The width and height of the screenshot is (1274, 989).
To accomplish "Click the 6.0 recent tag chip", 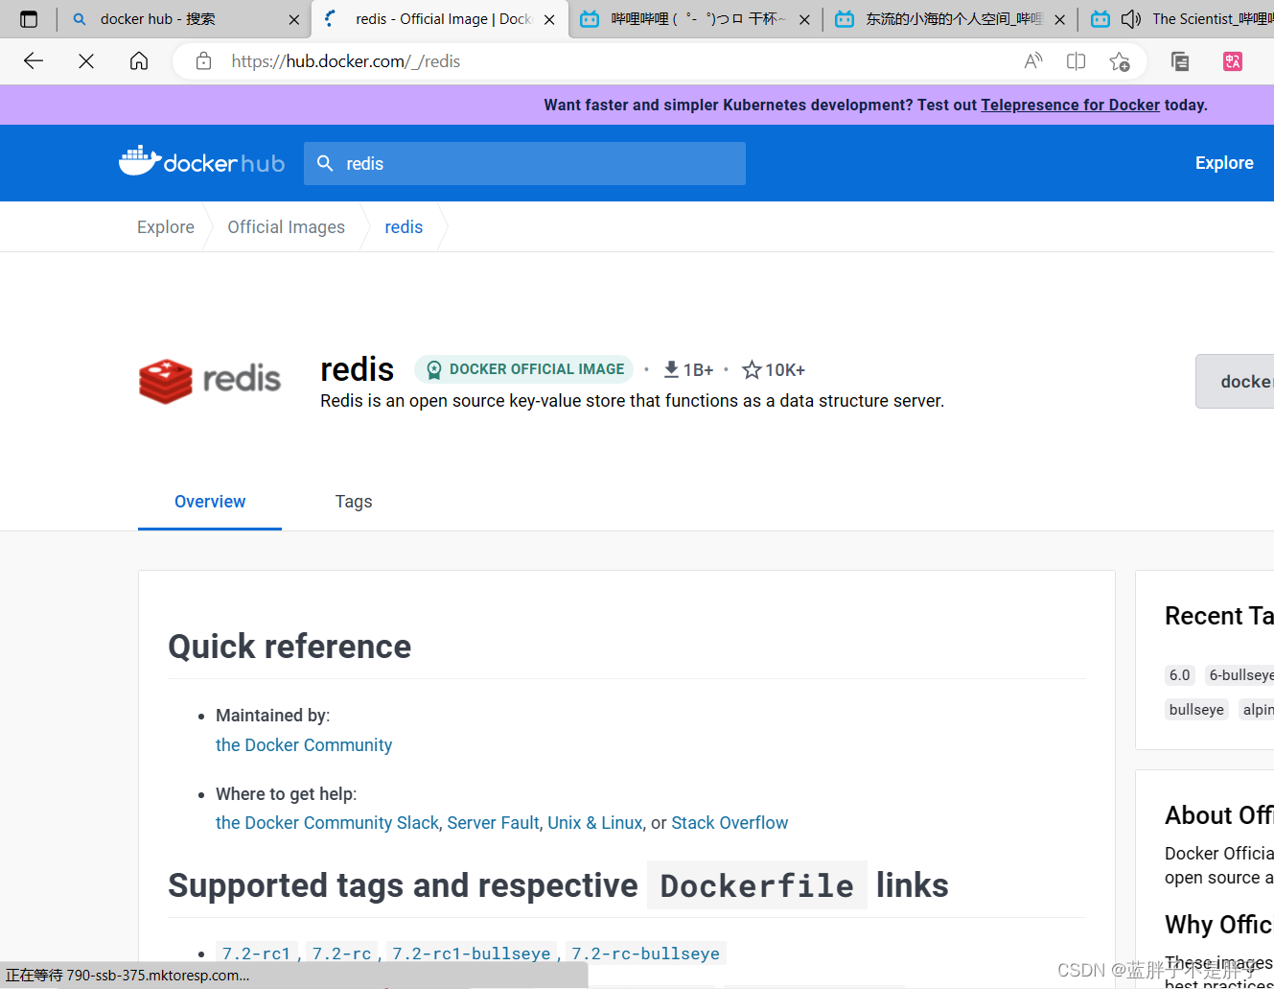I will (1179, 675).
